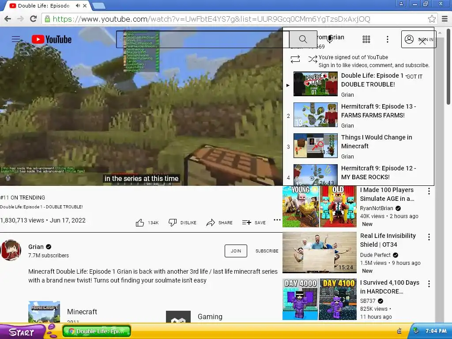Image resolution: width=452 pixels, height=339 pixels.
Task: Open browser user profile icon in title bar
Action: coord(401,4)
